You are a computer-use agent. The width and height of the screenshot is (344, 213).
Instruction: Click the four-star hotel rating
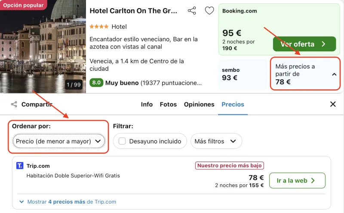pyautogui.click(x=99, y=27)
